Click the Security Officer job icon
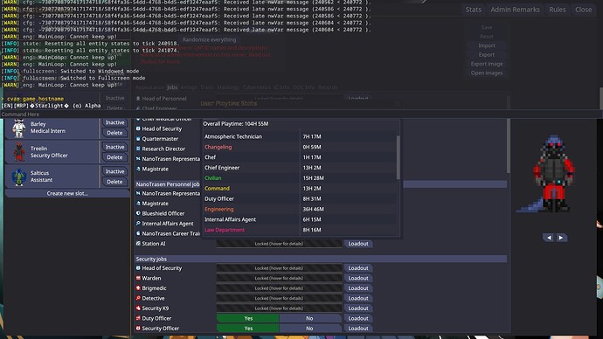The width and height of the screenshot is (603, 339). 138,328
